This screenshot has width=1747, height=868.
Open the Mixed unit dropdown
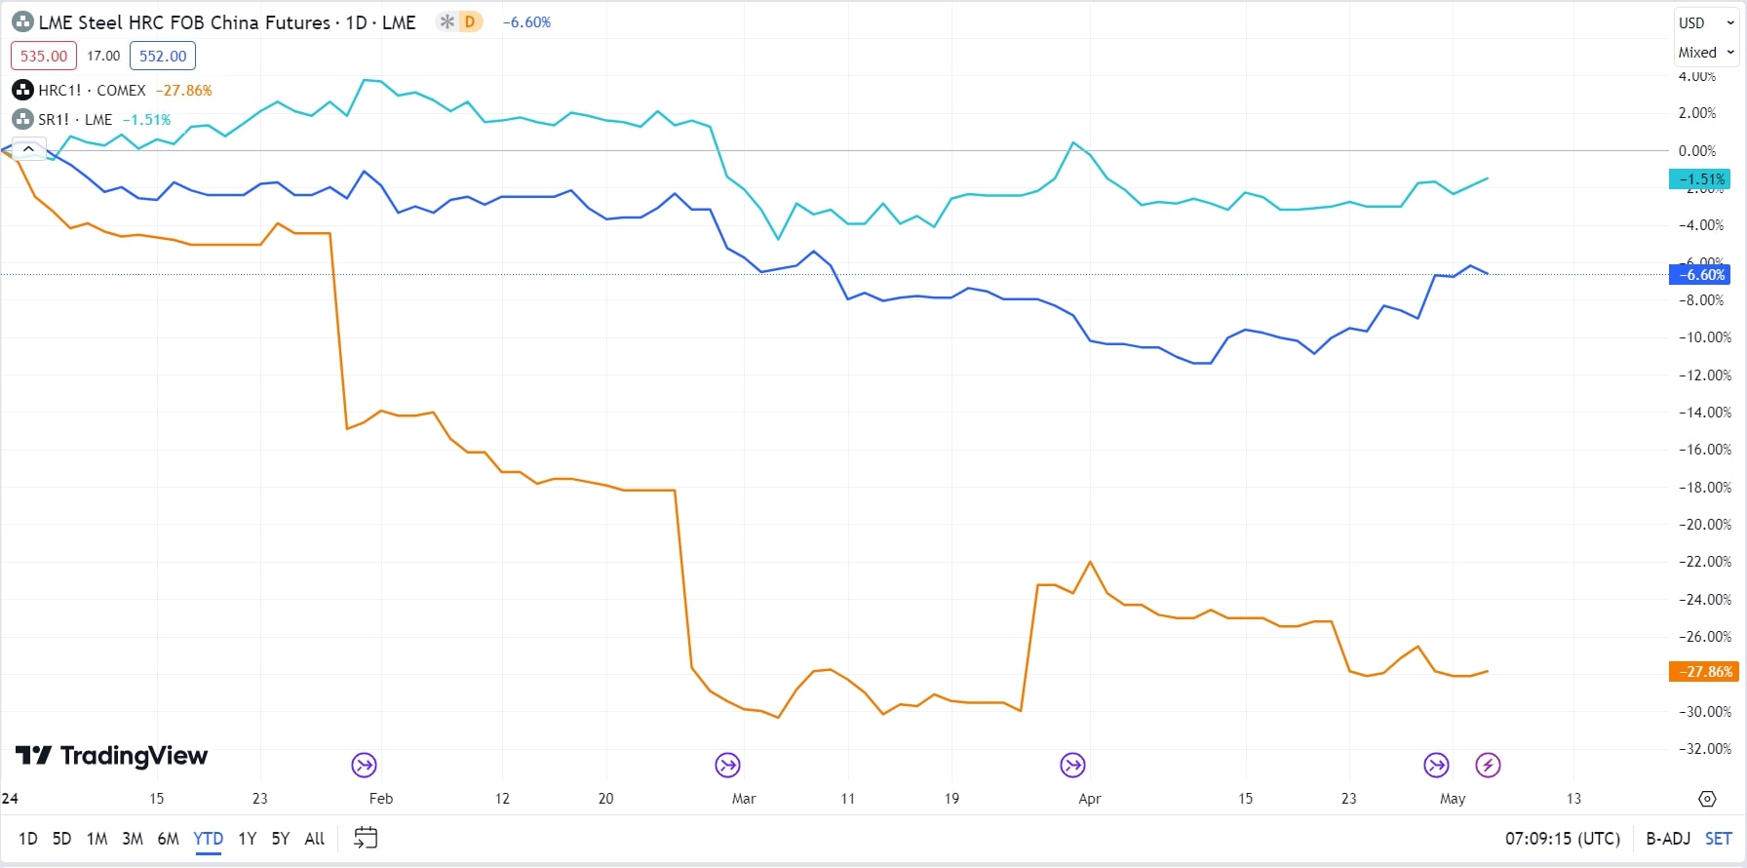(x=1704, y=53)
